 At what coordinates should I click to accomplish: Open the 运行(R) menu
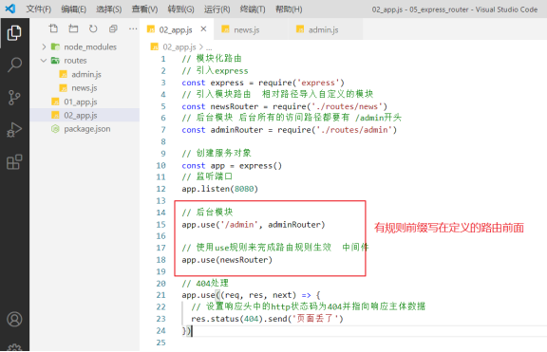point(217,9)
